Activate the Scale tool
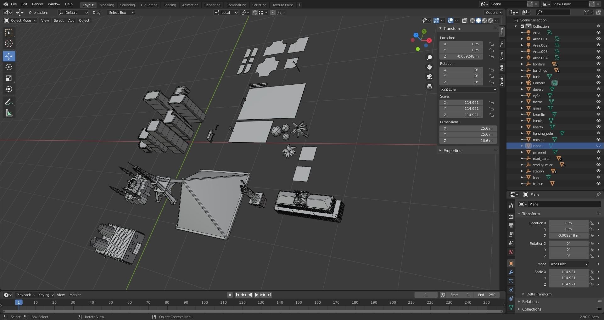The image size is (604, 320). [x=9, y=78]
